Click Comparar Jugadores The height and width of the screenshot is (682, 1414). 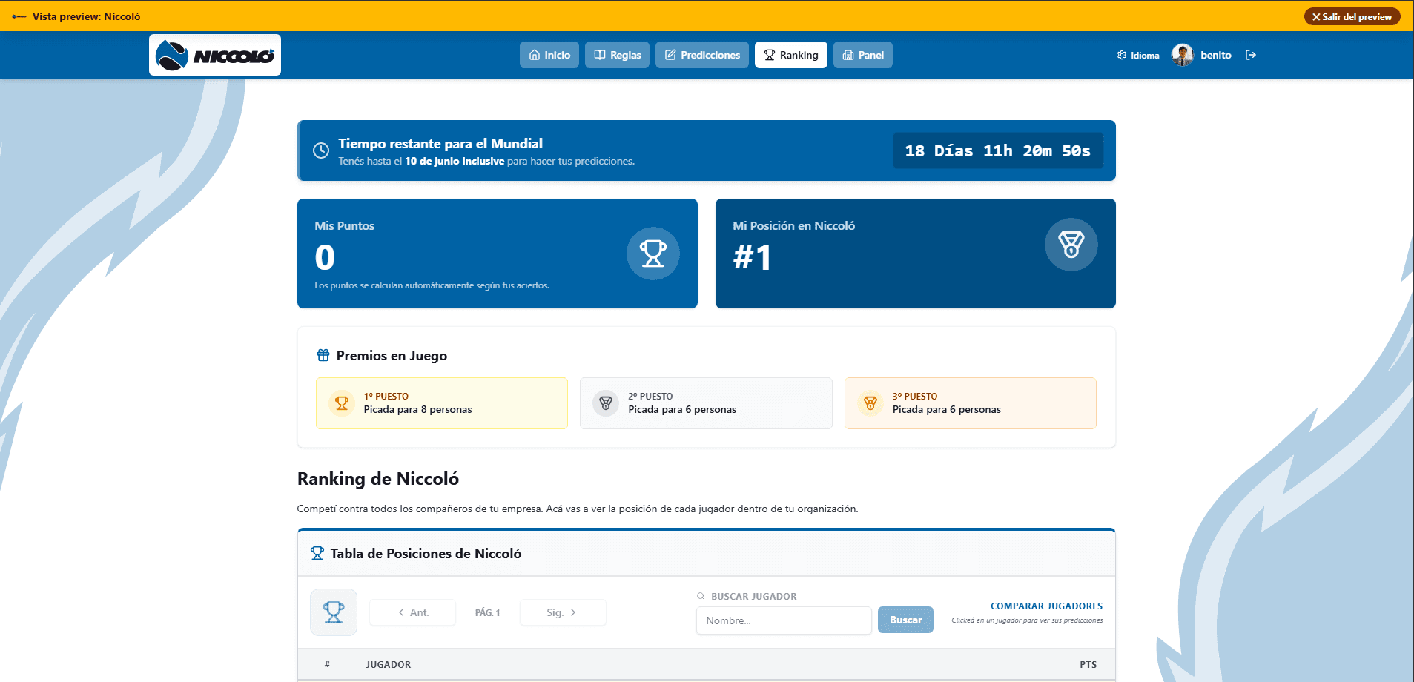[1046, 606]
